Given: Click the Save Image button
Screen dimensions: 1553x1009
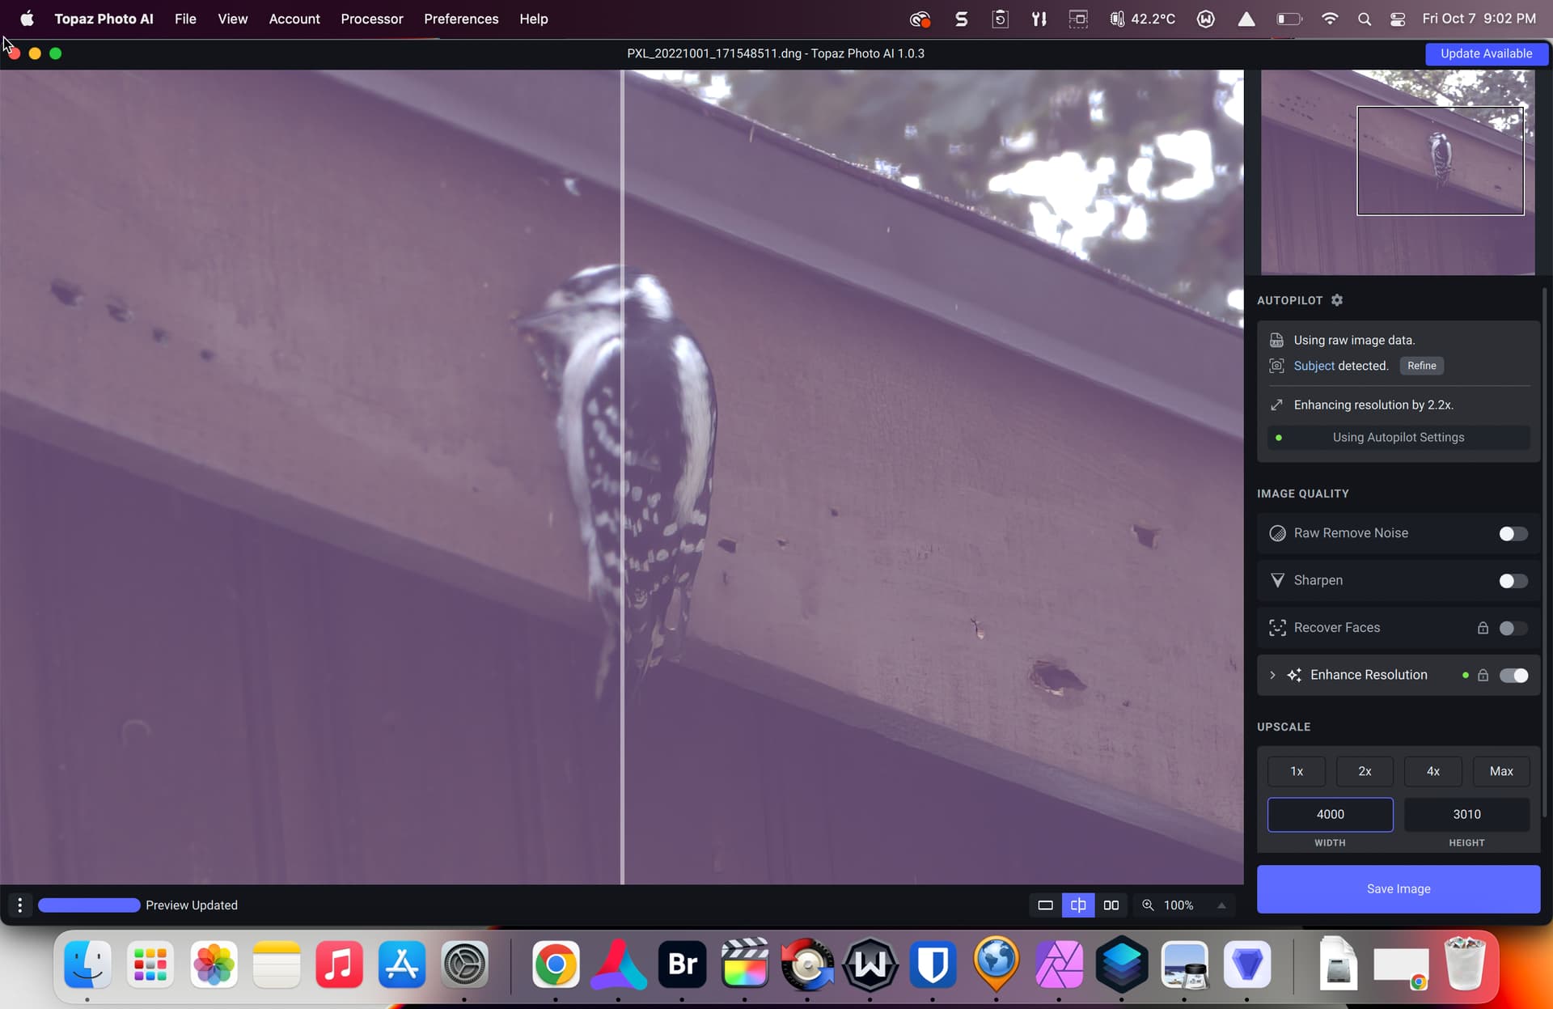Looking at the screenshot, I should click(1398, 888).
